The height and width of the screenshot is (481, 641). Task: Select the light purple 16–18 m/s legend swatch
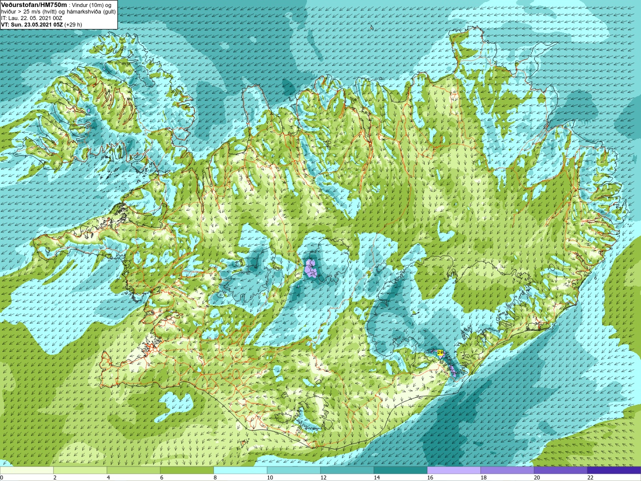(x=454, y=470)
